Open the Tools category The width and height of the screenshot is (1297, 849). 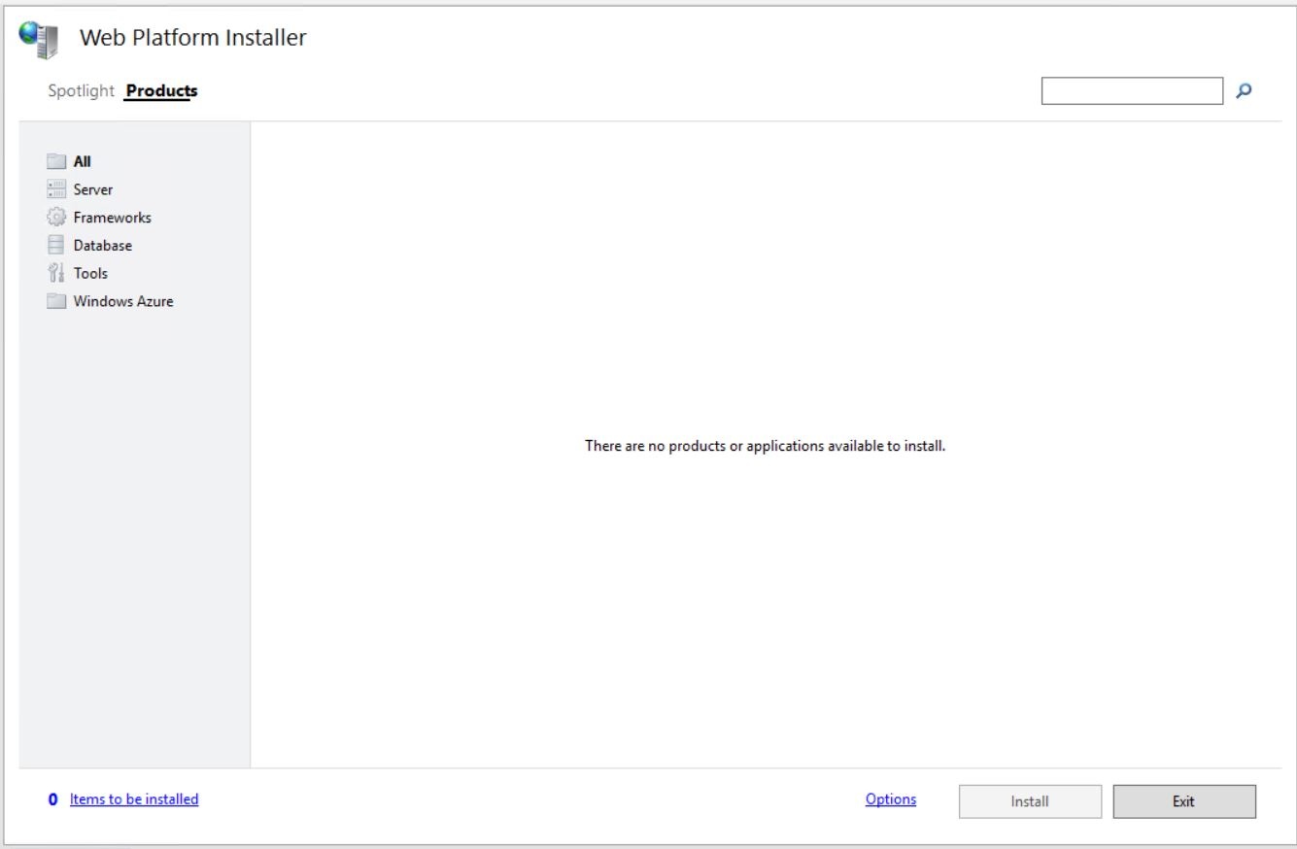(90, 274)
